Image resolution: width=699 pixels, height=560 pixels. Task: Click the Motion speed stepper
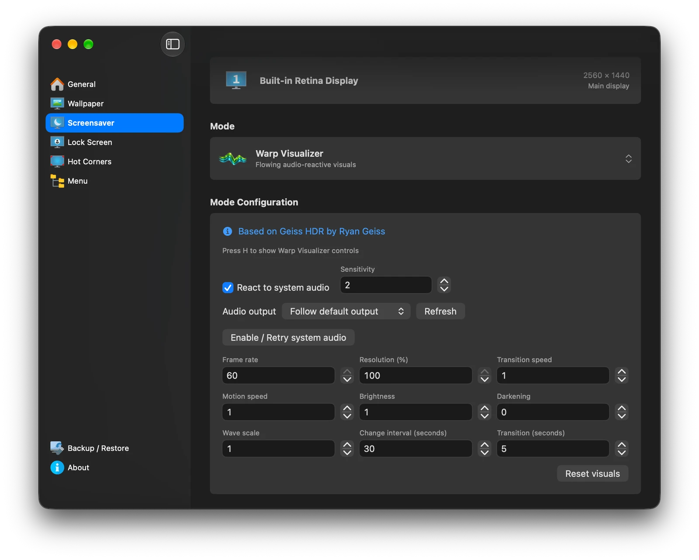coord(347,412)
